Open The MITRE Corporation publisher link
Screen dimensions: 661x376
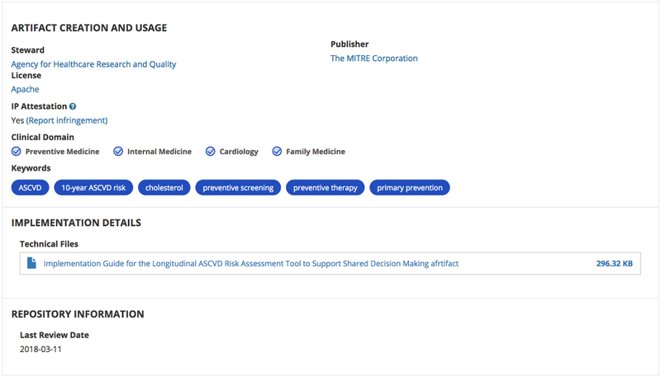point(374,59)
